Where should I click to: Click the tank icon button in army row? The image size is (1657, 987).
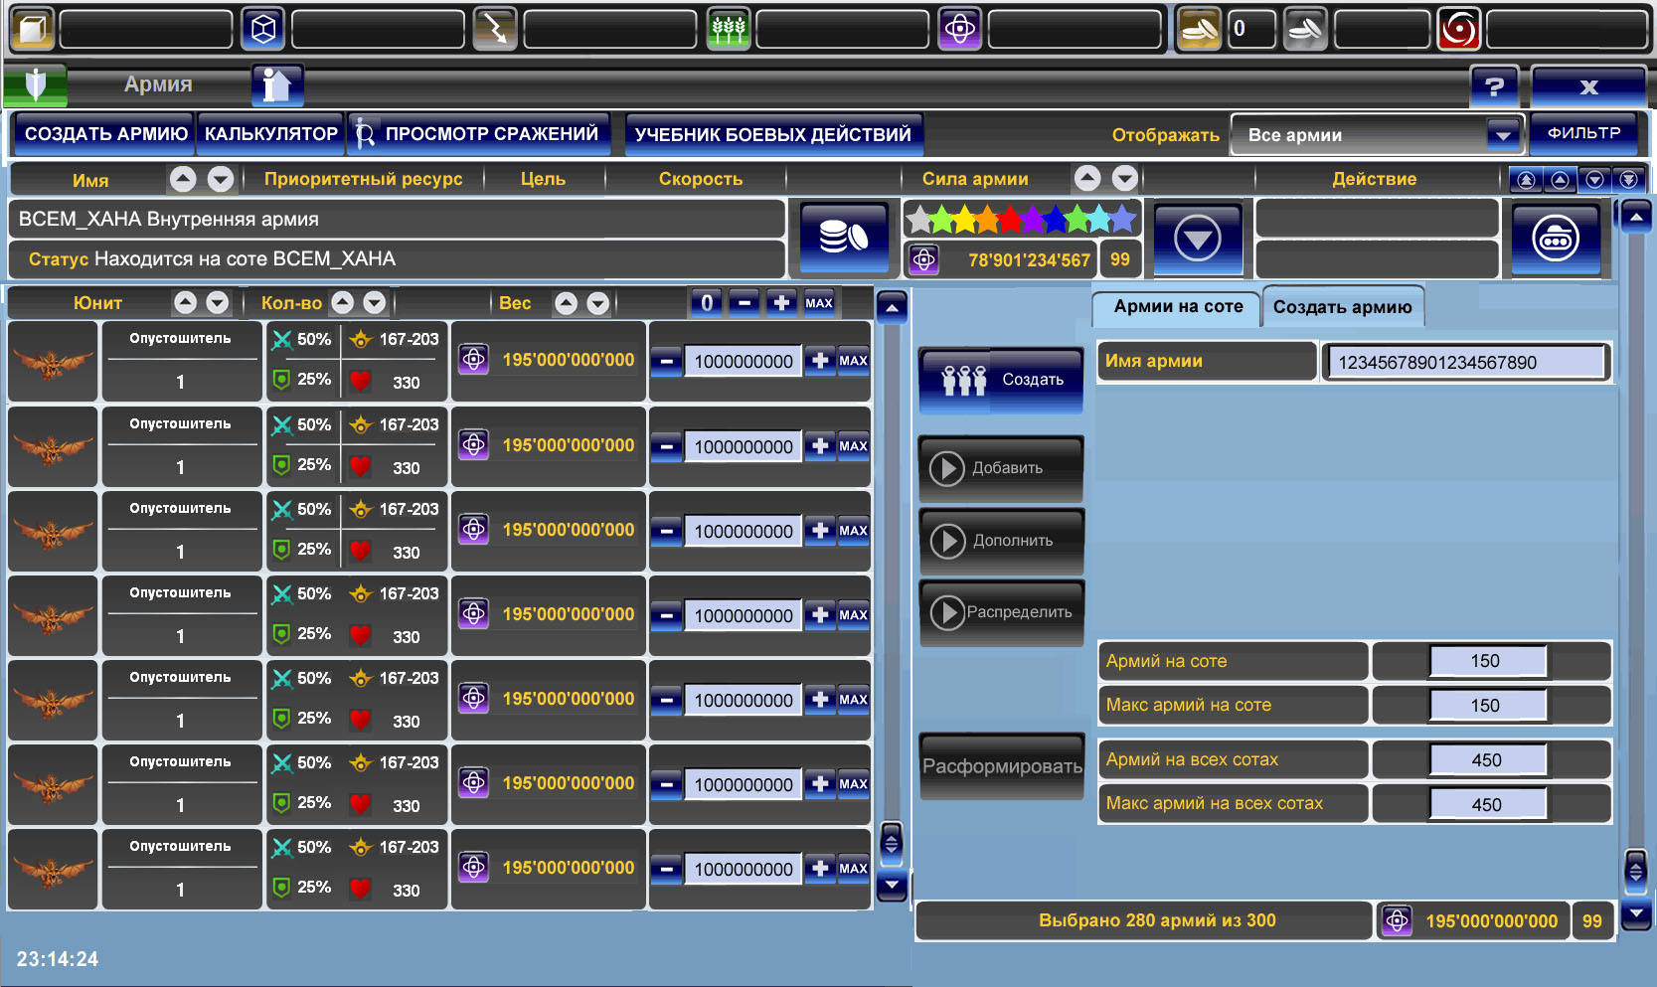(x=1555, y=240)
